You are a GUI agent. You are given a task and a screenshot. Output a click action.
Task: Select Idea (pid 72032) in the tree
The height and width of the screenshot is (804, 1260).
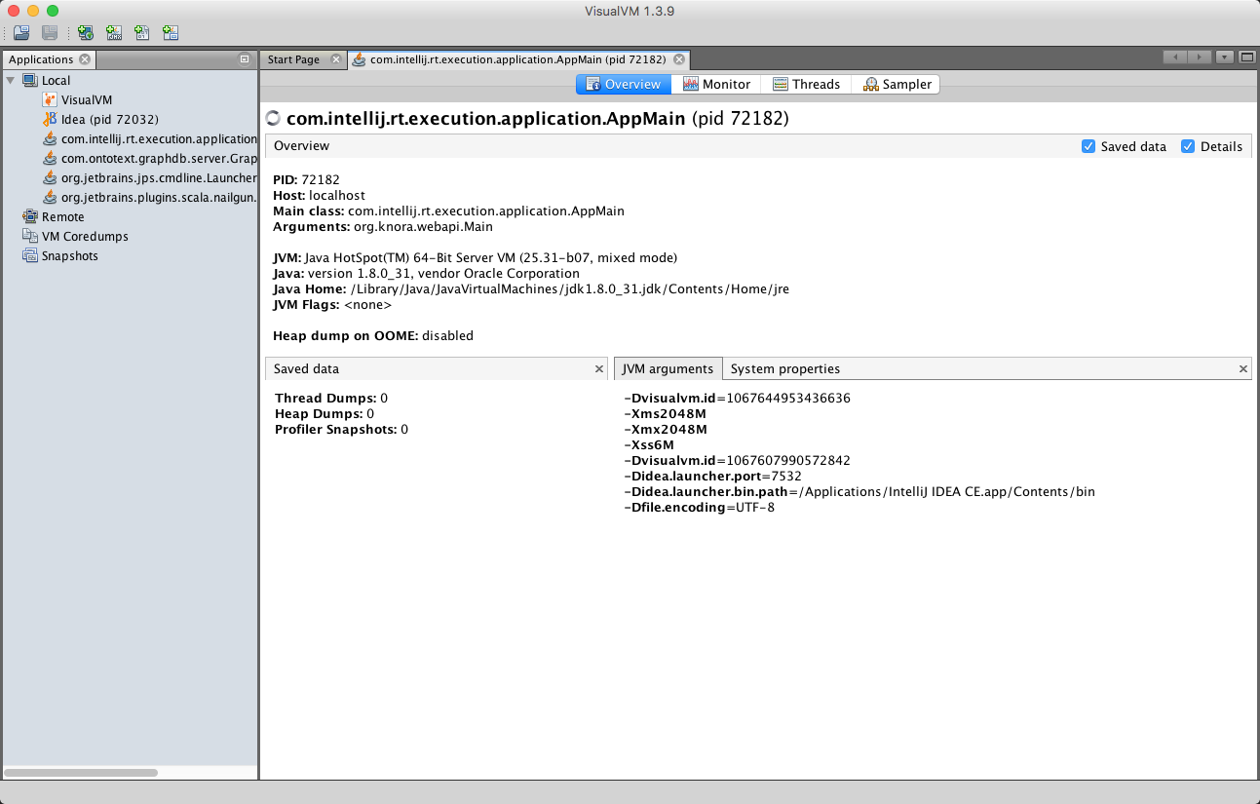point(109,119)
